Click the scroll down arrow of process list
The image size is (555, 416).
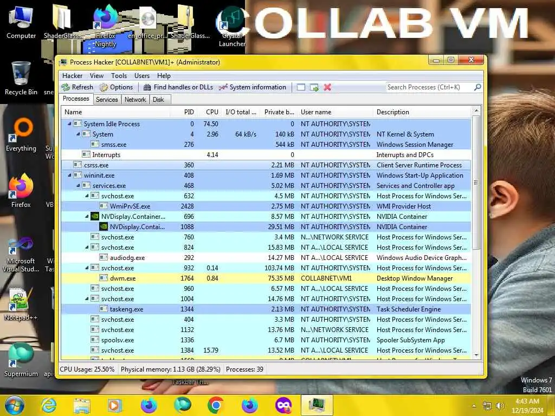(x=476, y=355)
